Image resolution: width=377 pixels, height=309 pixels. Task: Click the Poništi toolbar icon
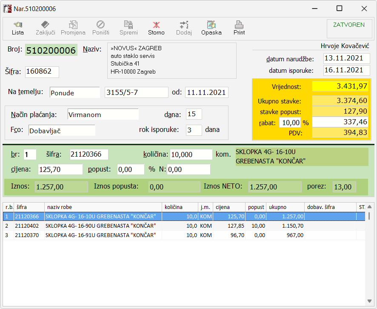point(101,28)
